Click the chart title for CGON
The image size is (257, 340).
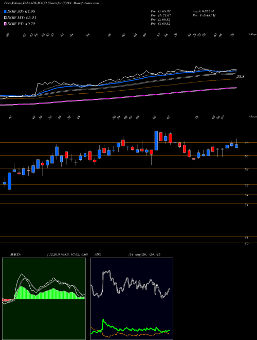tap(51, 3)
